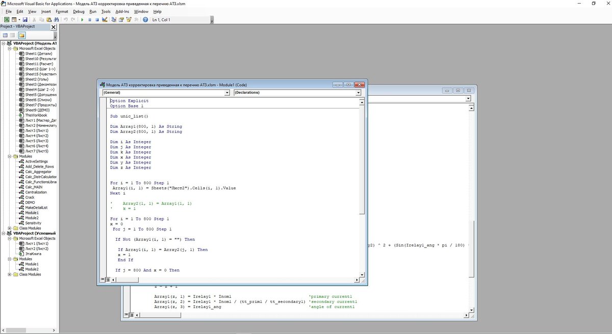Image resolution: width=612 pixels, height=334 pixels.
Task: Select the ActiveSettings module
Action: point(36,161)
